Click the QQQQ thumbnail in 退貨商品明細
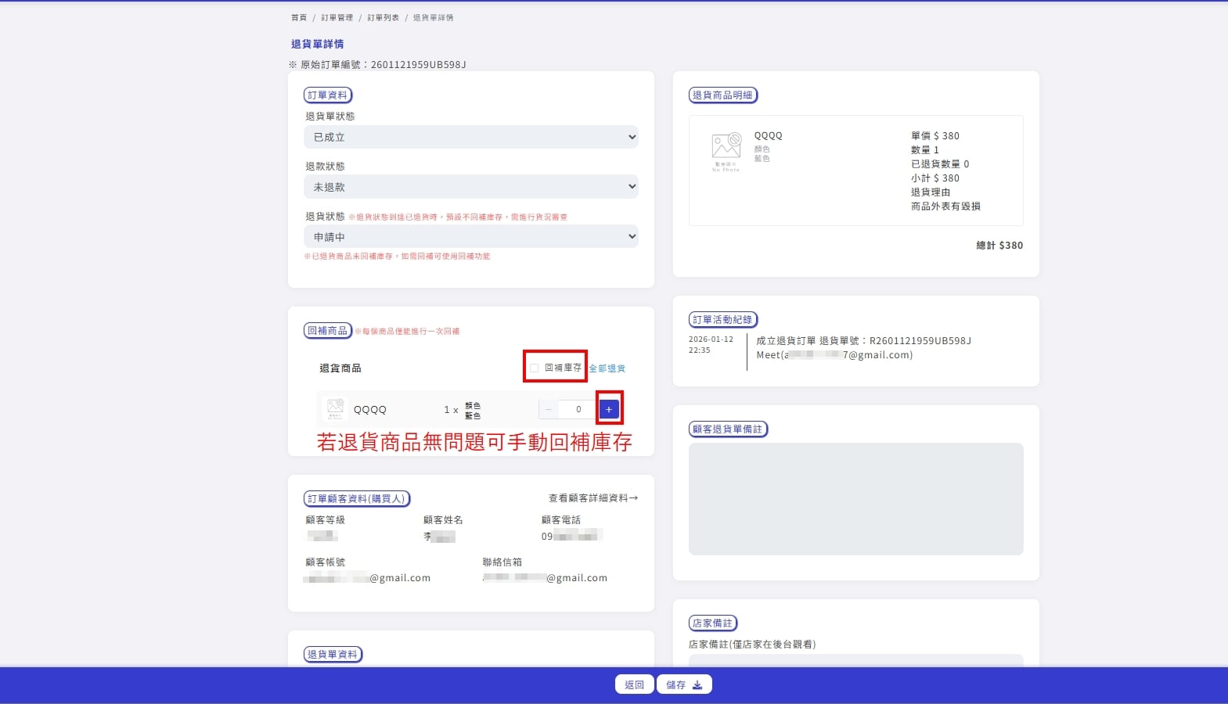The width and height of the screenshot is (1228, 704). click(726, 152)
